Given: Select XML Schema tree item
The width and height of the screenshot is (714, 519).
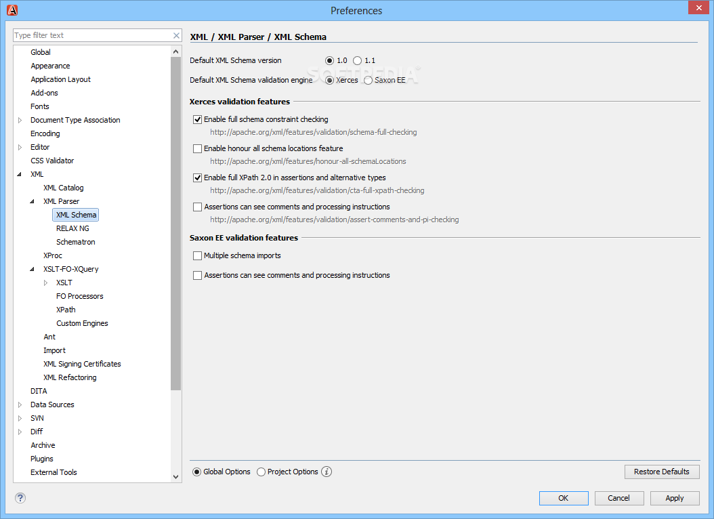Looking at the screenshot, I should click(76, 215).
